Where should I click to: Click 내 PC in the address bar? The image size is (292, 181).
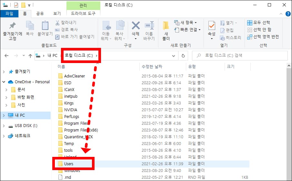(52, 56)
